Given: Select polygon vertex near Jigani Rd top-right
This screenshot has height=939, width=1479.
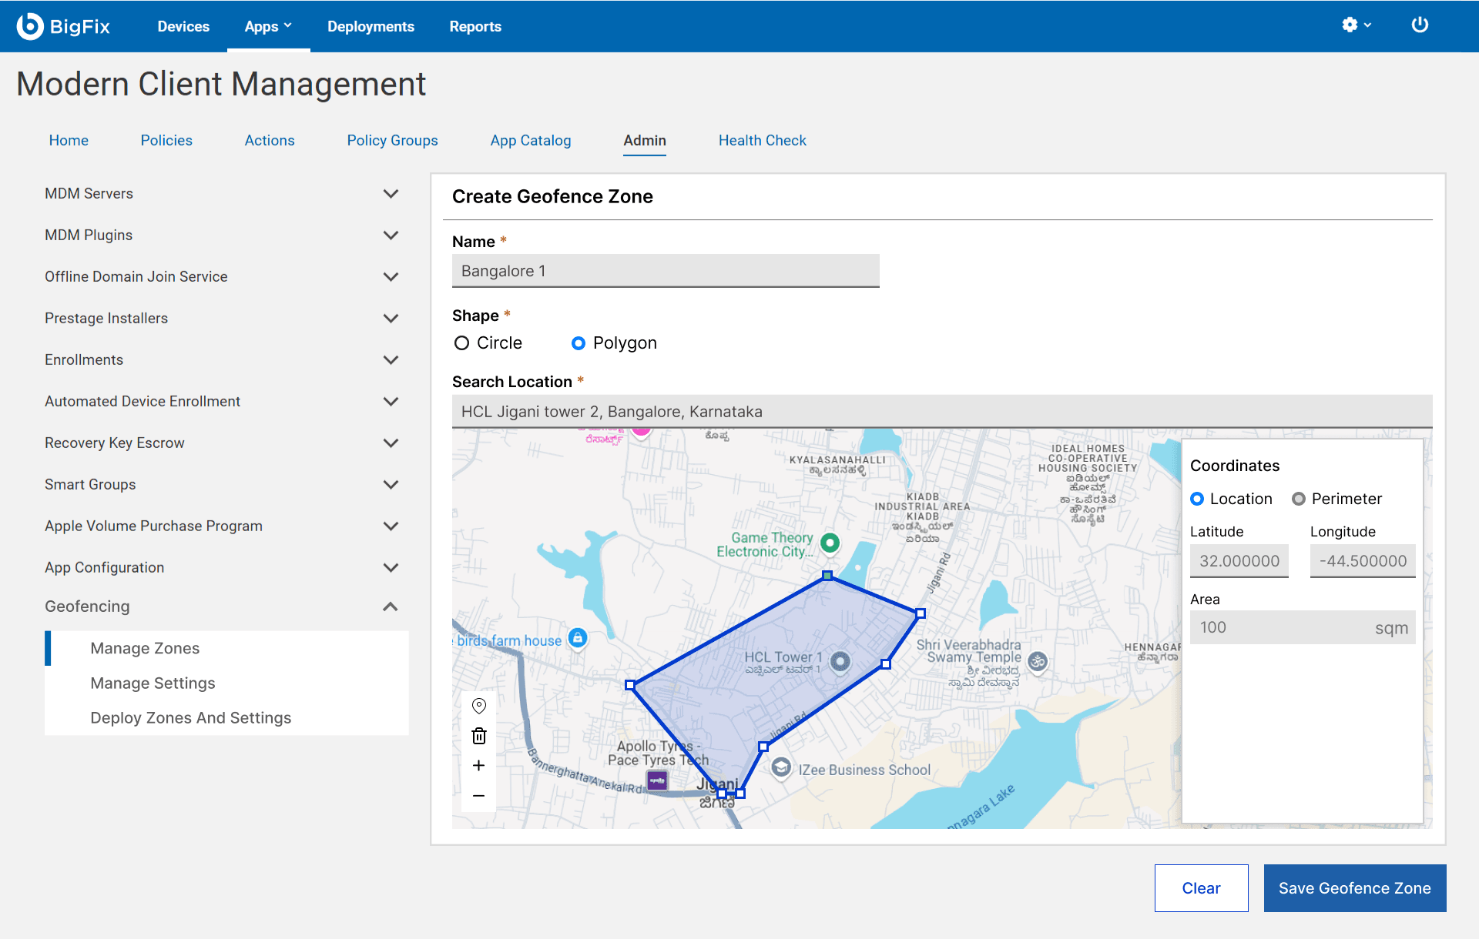Looking at the screenshot, I should (921, 613).
